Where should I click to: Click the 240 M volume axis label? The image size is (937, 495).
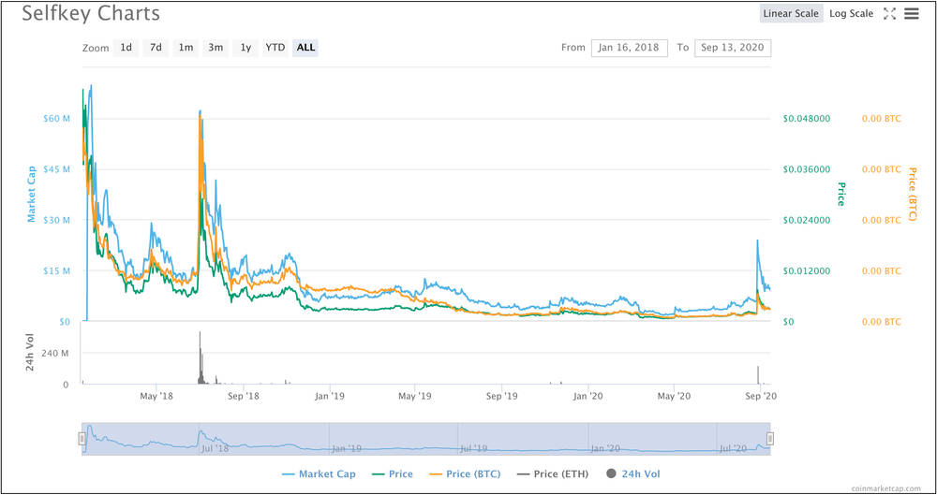(57, 353)
